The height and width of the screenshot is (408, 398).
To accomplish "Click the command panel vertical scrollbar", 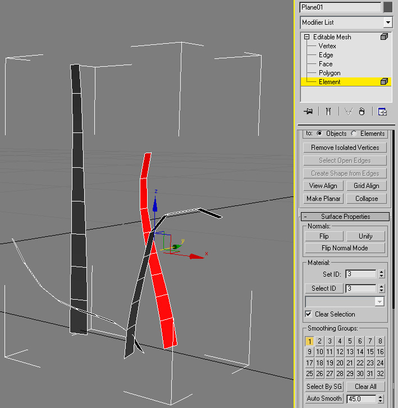I will pyautogui.click(x=394, y=218).
